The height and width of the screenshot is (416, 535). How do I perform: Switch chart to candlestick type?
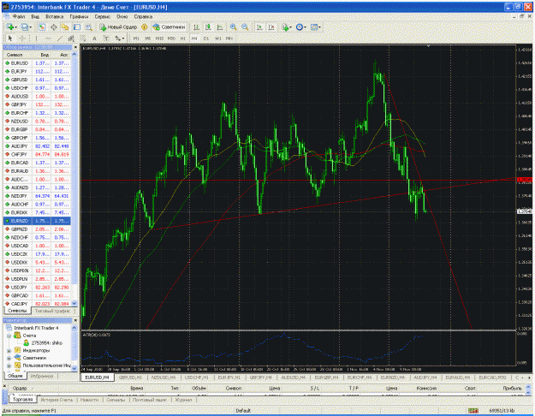pyautogui.click(x=208, y=27)
